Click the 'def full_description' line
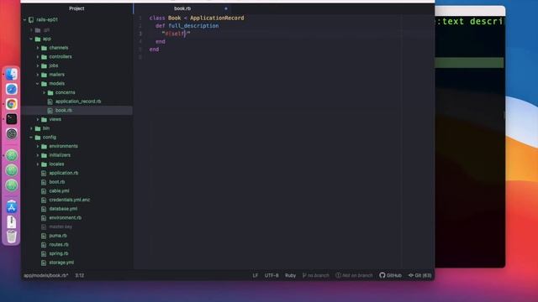The image size is (538, 302). click(x=187, y=26)
